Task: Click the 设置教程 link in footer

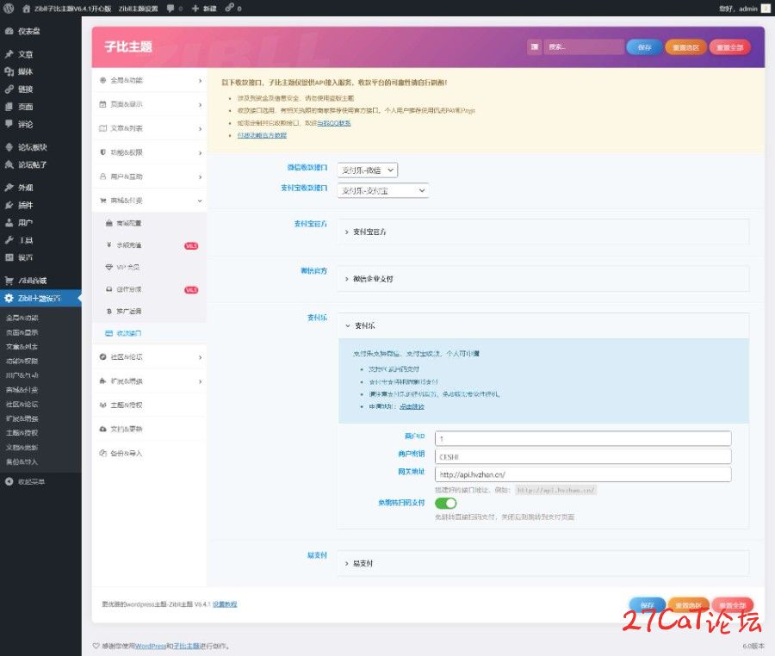Action: point(225,604)
